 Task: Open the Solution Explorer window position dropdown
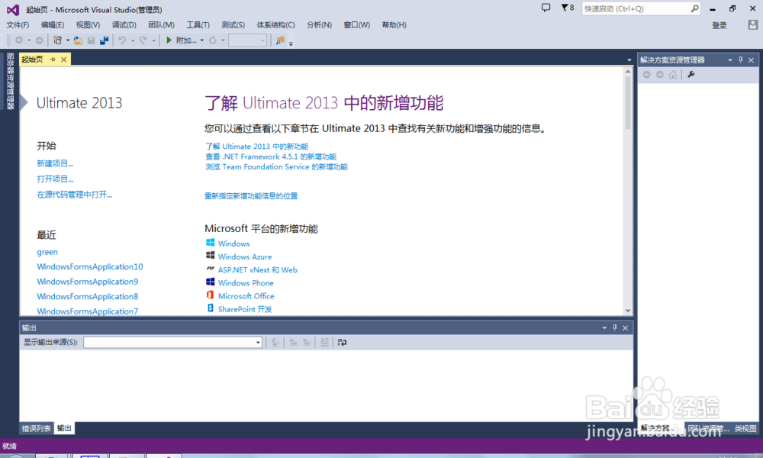730,60
